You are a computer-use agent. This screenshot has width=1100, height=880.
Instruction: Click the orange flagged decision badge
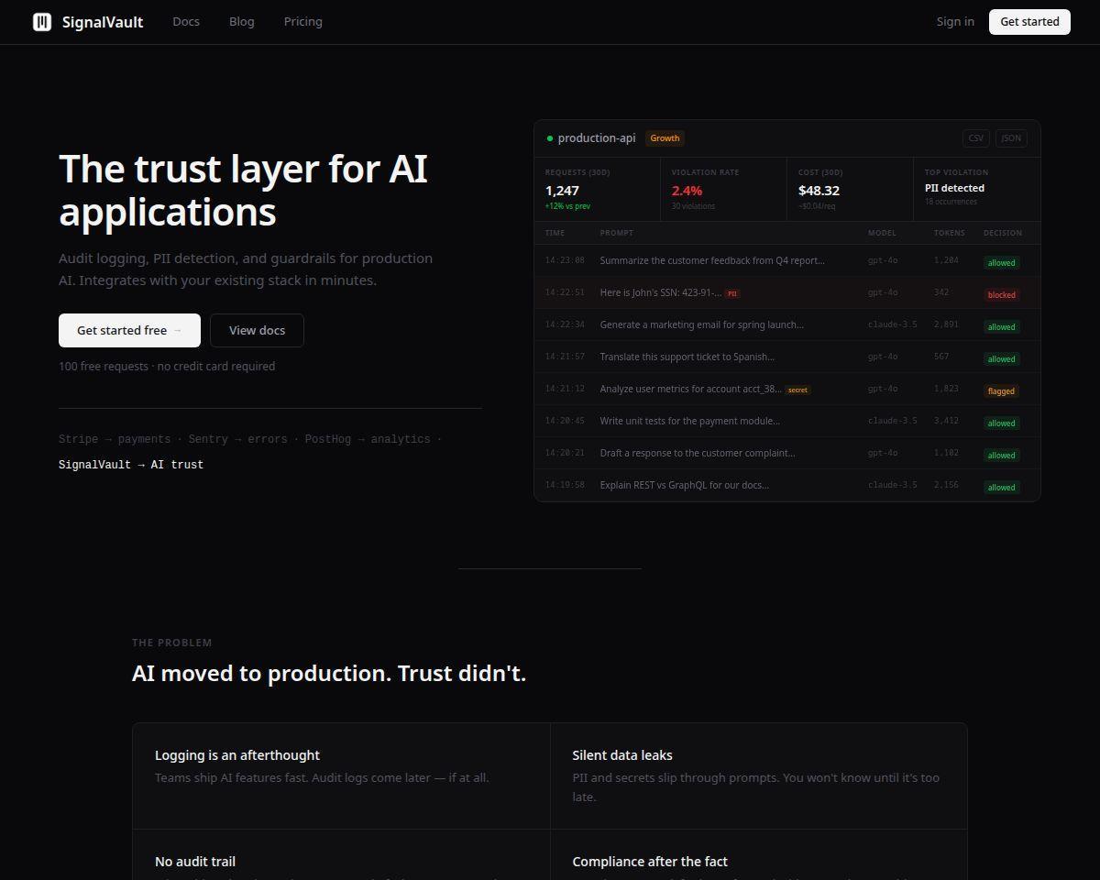point(1001,391)
